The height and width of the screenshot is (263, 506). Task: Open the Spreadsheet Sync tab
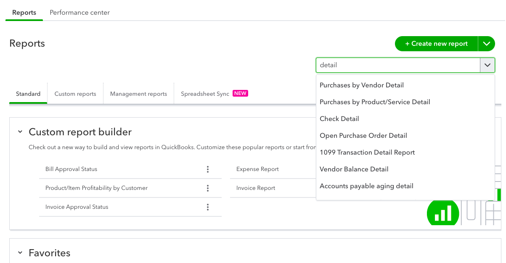(205, 94)
